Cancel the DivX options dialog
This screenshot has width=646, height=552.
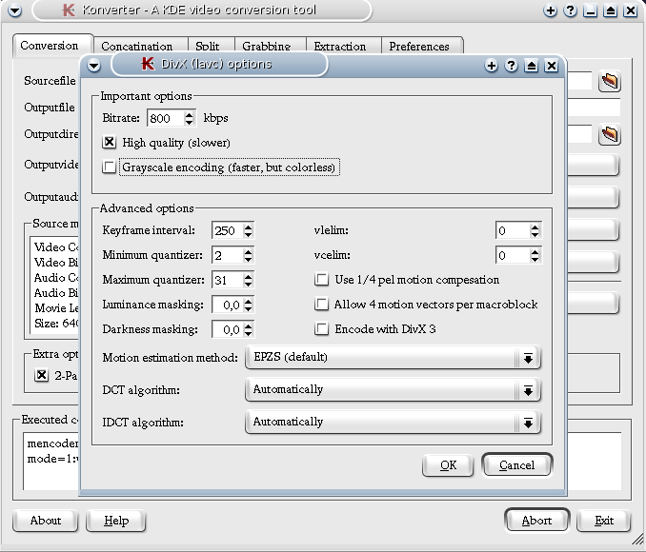(x=516, y=465)
